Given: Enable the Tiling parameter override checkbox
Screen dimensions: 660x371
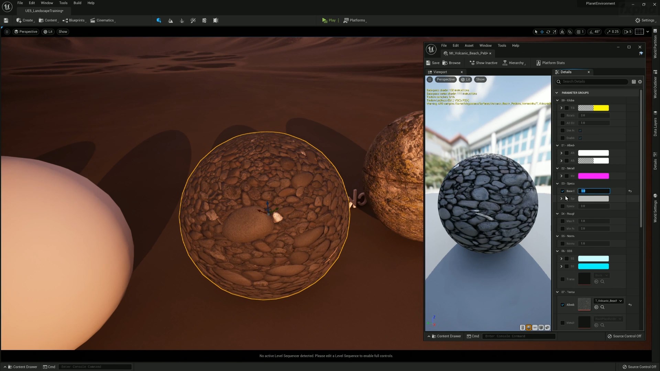Looking at the screenshot, I should click(x=567, y=108).
